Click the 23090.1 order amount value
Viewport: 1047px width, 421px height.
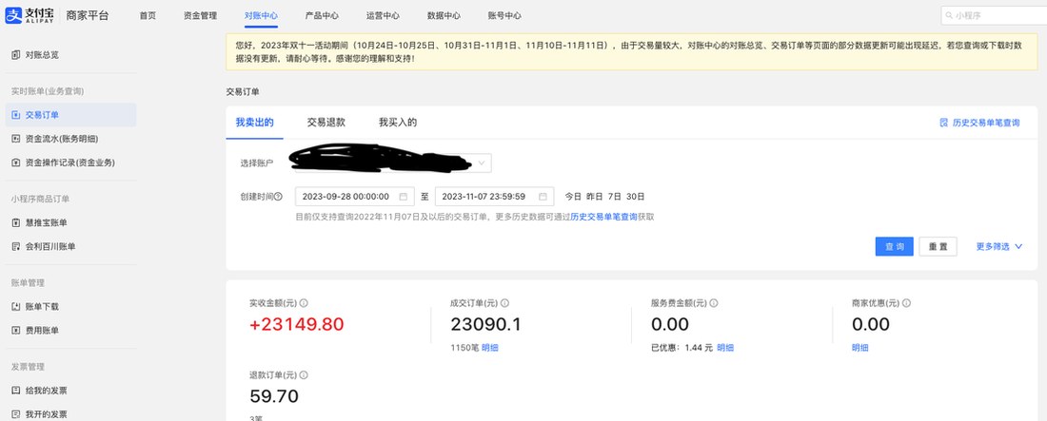[x=485, y=325]
